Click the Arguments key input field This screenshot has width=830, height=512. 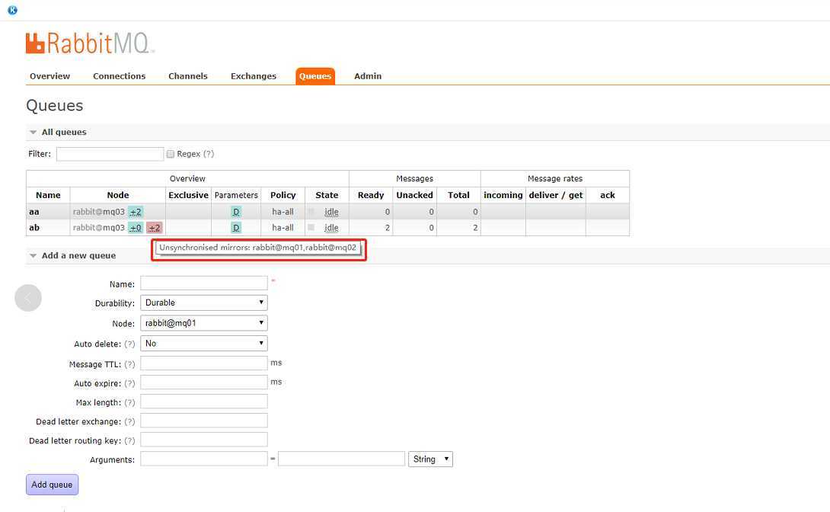[x=204, y=459]
